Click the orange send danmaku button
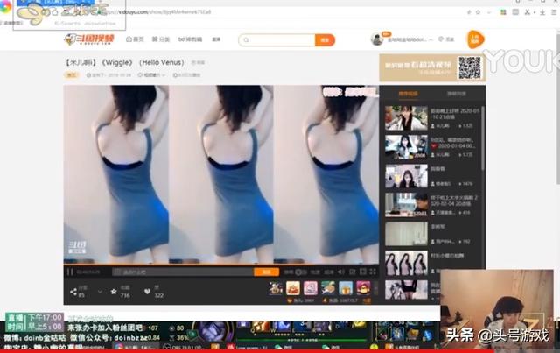 coord(266,272)
